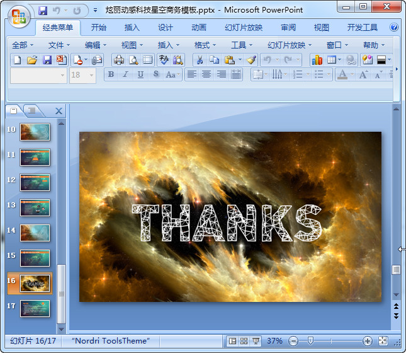Click the Office button logo
This screenshot has height=353, width=406.
coord(18,17)
